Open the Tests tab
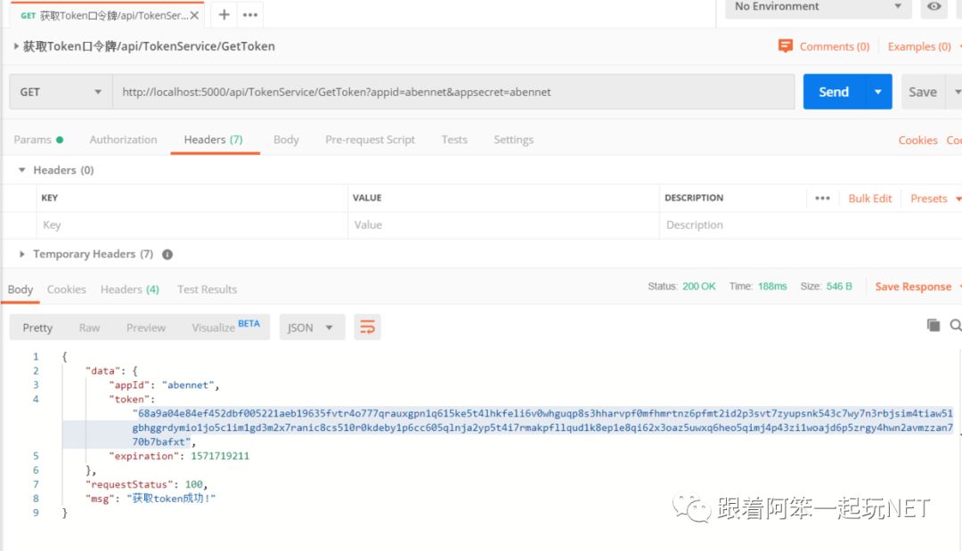Image resolution: width=962 pixels, height=551 pixels. click(x=454, y=140)
